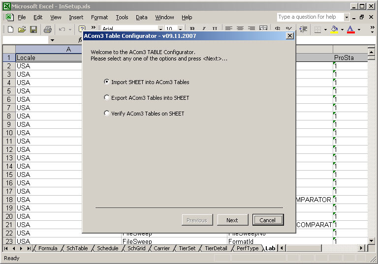Click the Next button
Image resolution: width=378 pixels, height=264 pixels.
pyautogui.click(x=232, y=220)
